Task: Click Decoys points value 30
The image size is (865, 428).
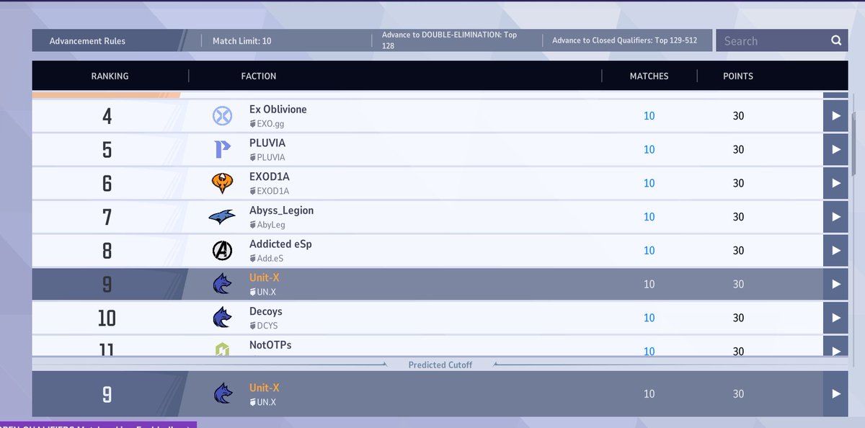Action: click(738, 318)
